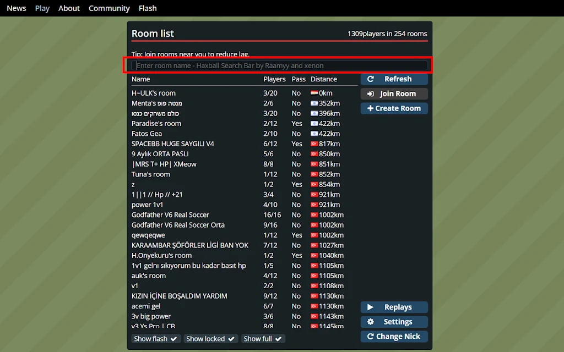Click the flag icon beside 852km

tap(314, 174)
